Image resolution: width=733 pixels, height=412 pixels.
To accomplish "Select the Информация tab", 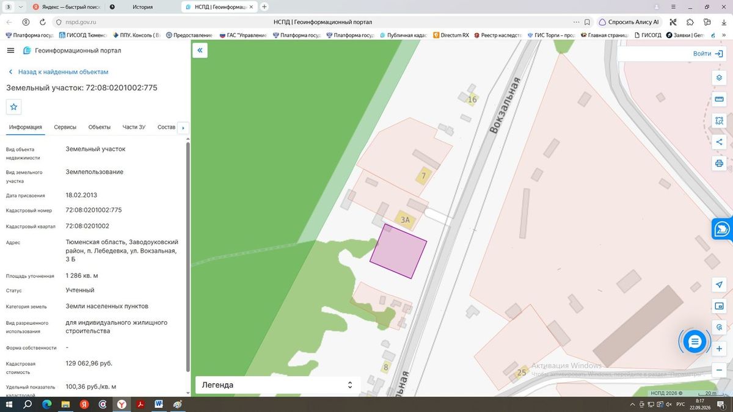I will pyautogui.click(x=26, y=127).
